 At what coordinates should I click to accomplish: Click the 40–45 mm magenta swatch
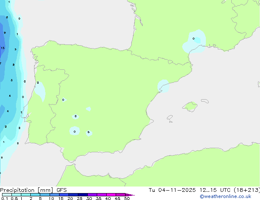tap(111, 195)
